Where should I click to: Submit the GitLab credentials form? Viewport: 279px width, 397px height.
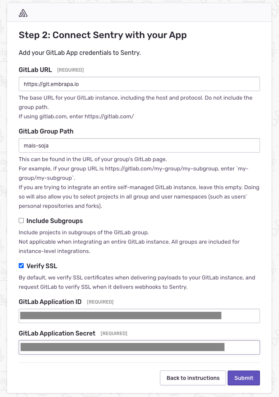point(244,378)
